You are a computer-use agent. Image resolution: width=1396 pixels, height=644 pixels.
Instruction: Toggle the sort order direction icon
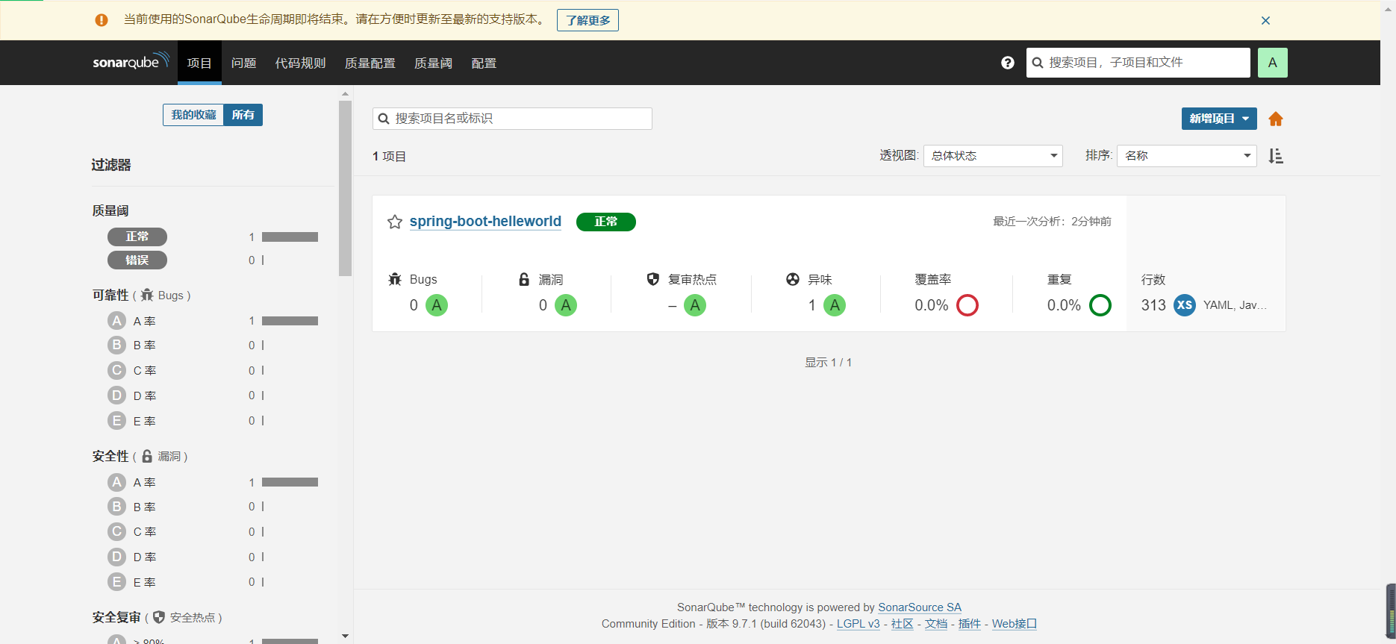tap(1276, 156)
